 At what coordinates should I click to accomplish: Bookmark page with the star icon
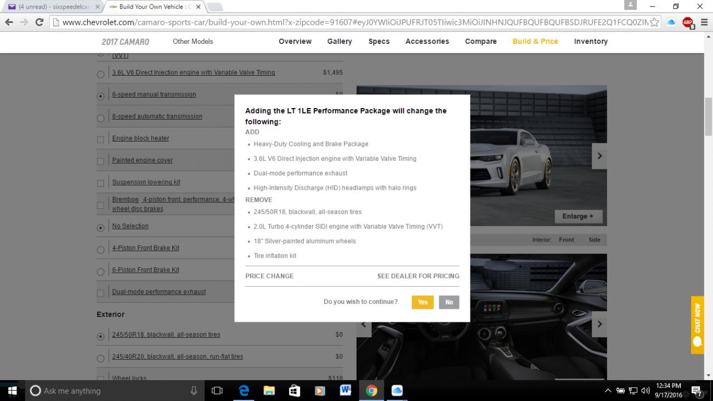click(x=654, y=22)
